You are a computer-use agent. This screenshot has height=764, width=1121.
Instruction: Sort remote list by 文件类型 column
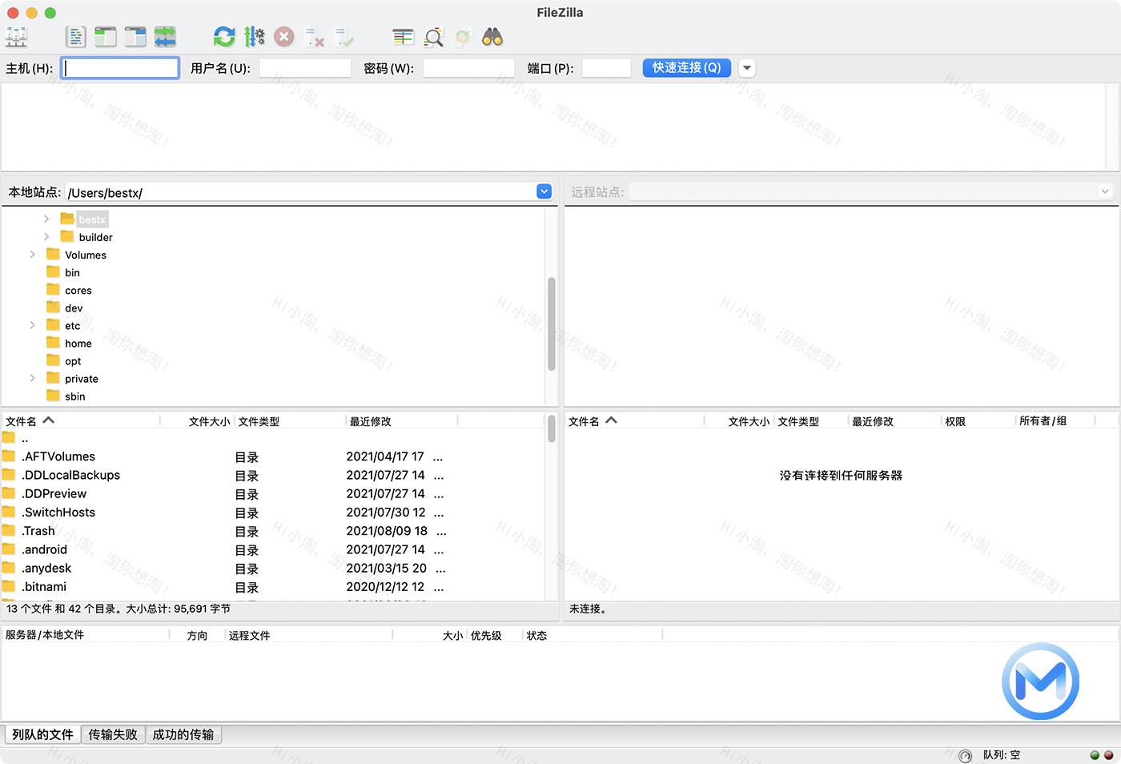811,421
